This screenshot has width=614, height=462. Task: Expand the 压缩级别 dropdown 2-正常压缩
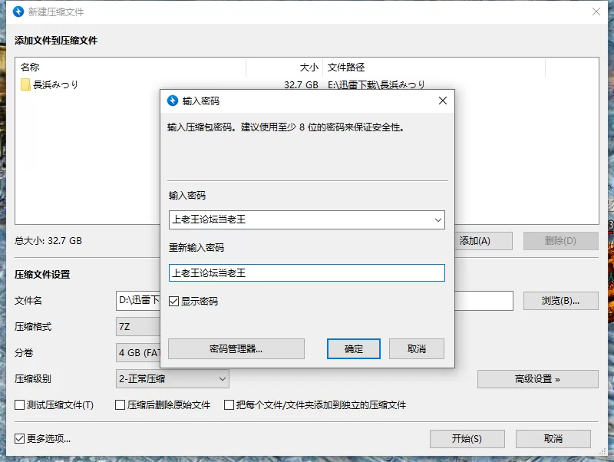point(172,379)
